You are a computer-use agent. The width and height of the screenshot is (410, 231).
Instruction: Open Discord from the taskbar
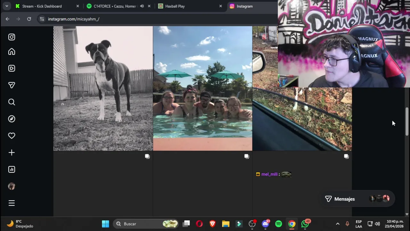266,224
